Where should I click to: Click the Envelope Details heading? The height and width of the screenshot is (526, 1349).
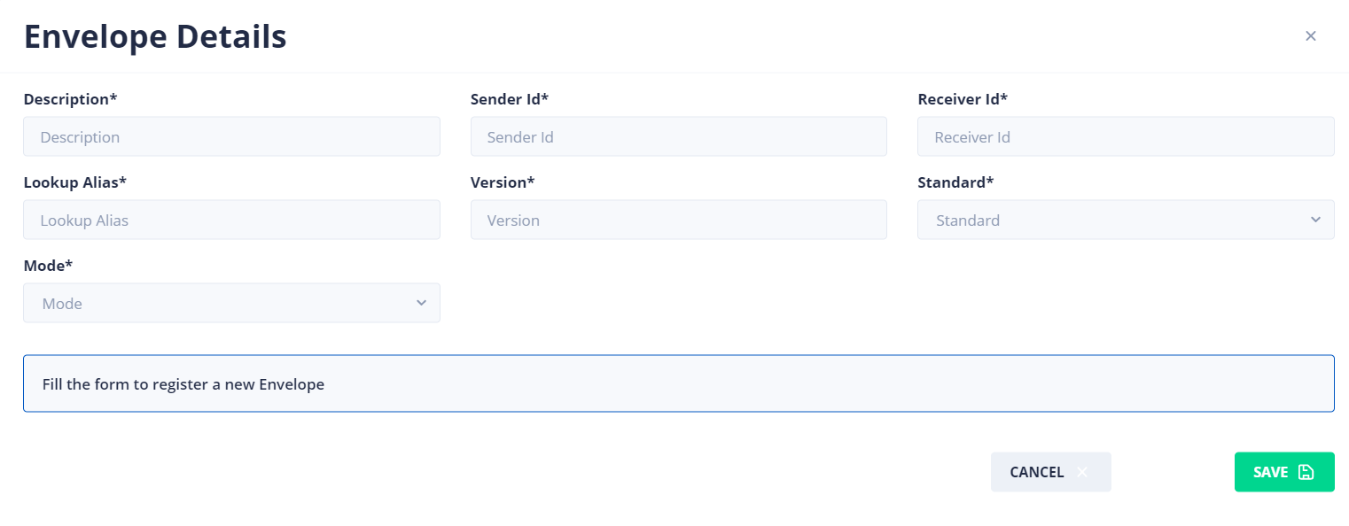[155, 37]
